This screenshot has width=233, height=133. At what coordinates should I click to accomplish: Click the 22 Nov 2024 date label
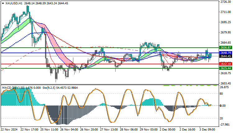[x=9, y=130]
